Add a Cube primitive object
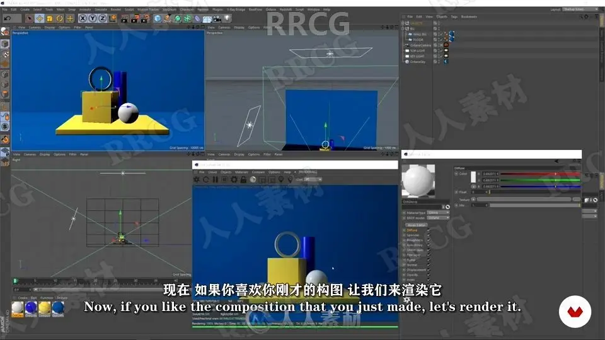Screen dimensions: 605x340 [158, 18]
